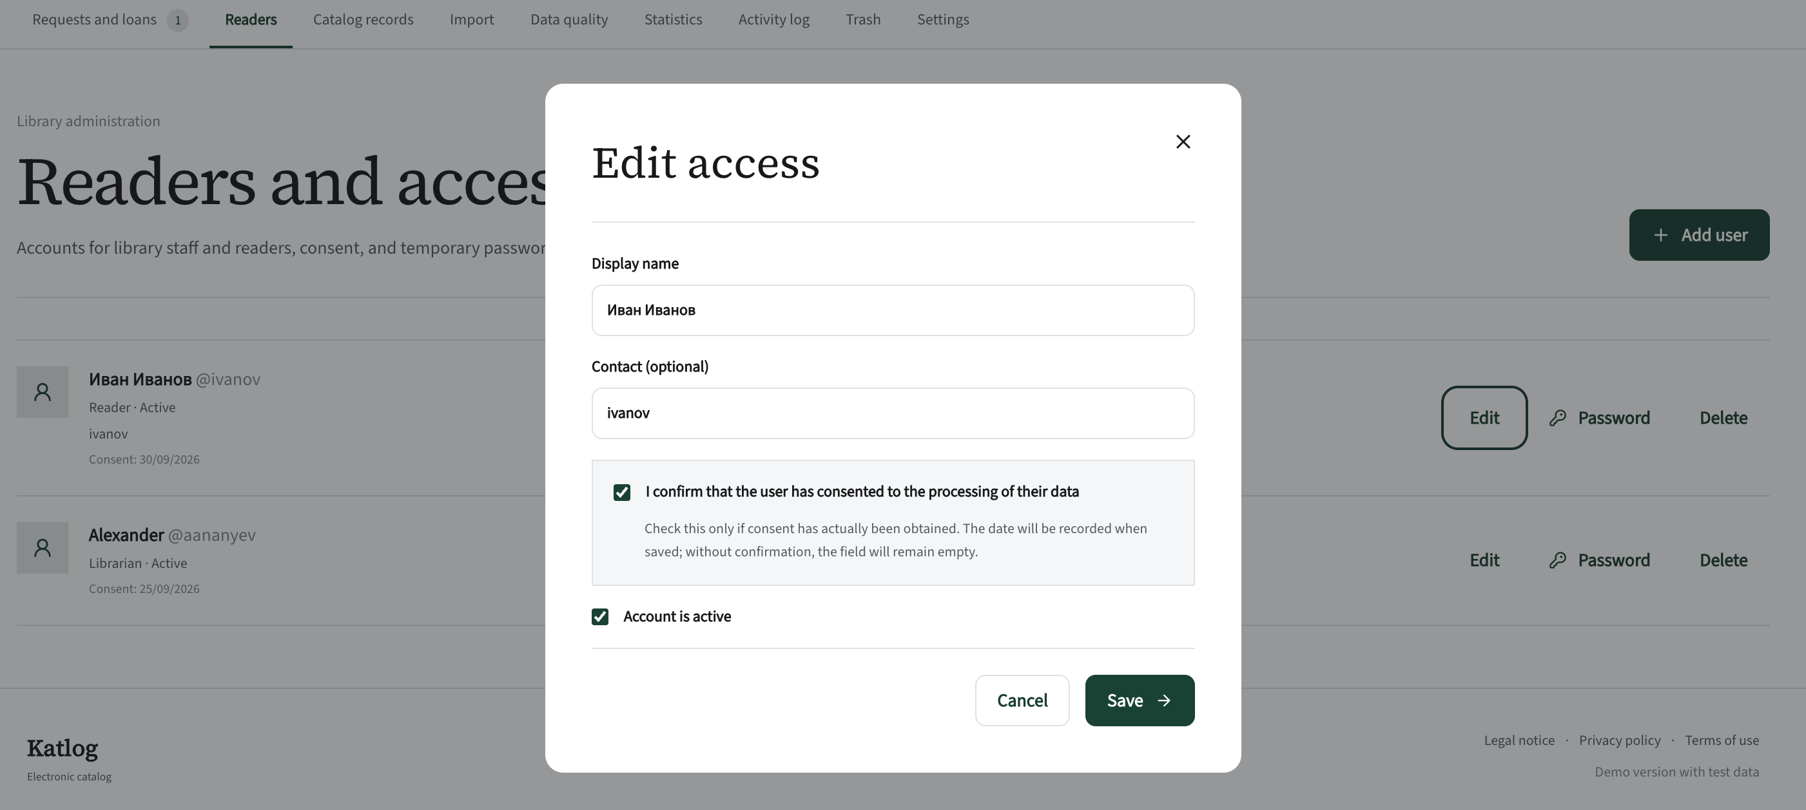The width and height of the screenshot is (1806, 810).
Task: Click the plus icon on Add user
Action: [1660, 235]
